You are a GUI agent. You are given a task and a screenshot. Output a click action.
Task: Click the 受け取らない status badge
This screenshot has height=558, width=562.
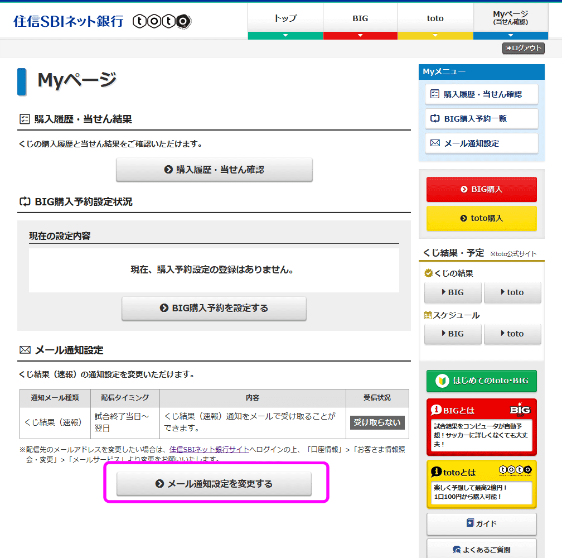tap(377, 422)
